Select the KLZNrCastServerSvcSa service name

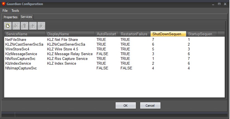click(24, 45)
